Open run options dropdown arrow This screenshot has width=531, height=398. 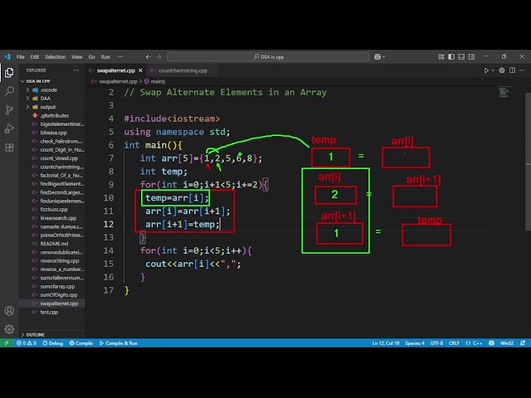pyautogui.click(x=493, y=70)
